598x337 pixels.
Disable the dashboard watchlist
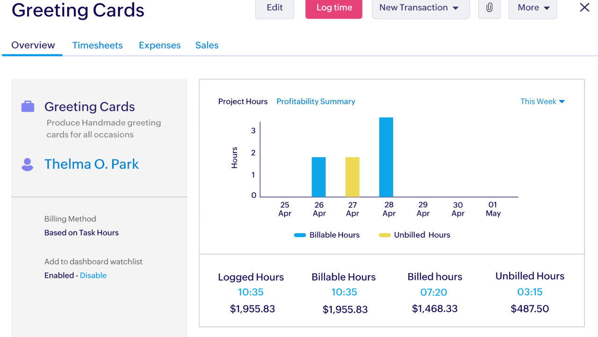(x=93, y=275)
